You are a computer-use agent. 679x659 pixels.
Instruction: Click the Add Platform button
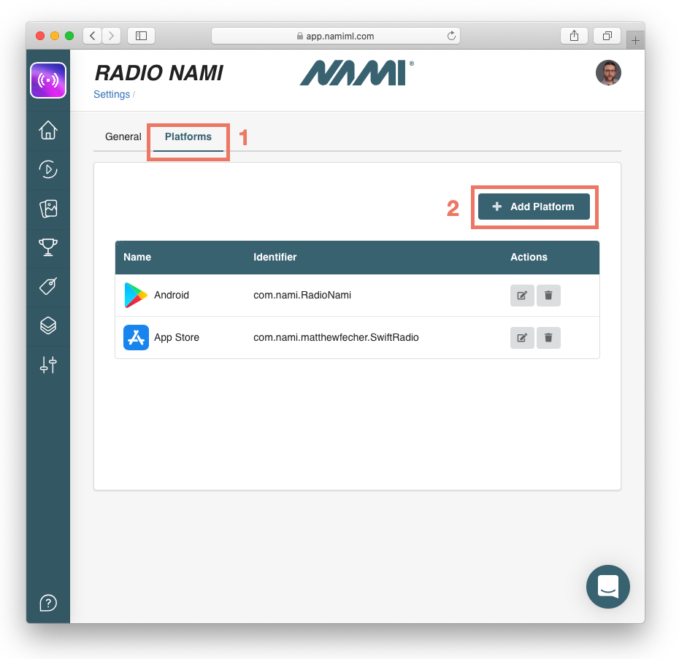534,207
